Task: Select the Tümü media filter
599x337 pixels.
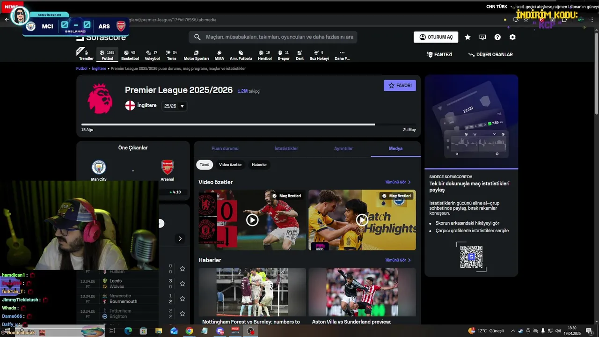Action: pos(205,165)
